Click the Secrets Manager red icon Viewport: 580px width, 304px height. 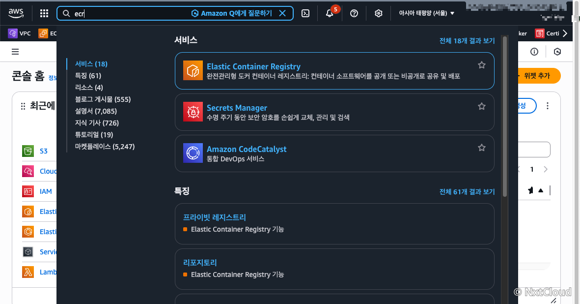pos(193,112)
